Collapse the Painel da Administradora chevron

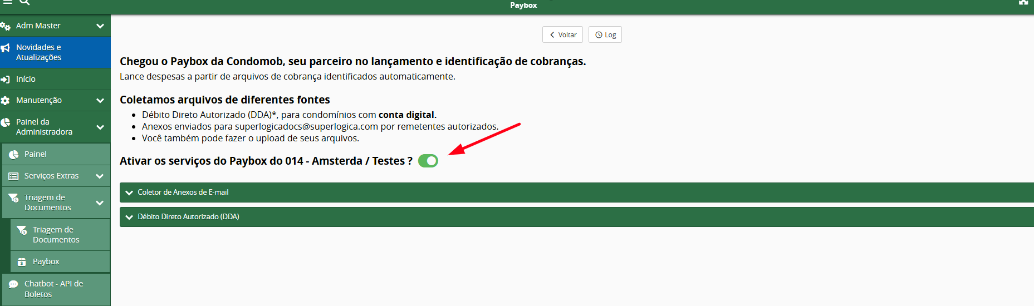coord(100,127)
